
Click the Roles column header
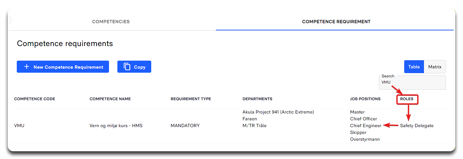406,99
